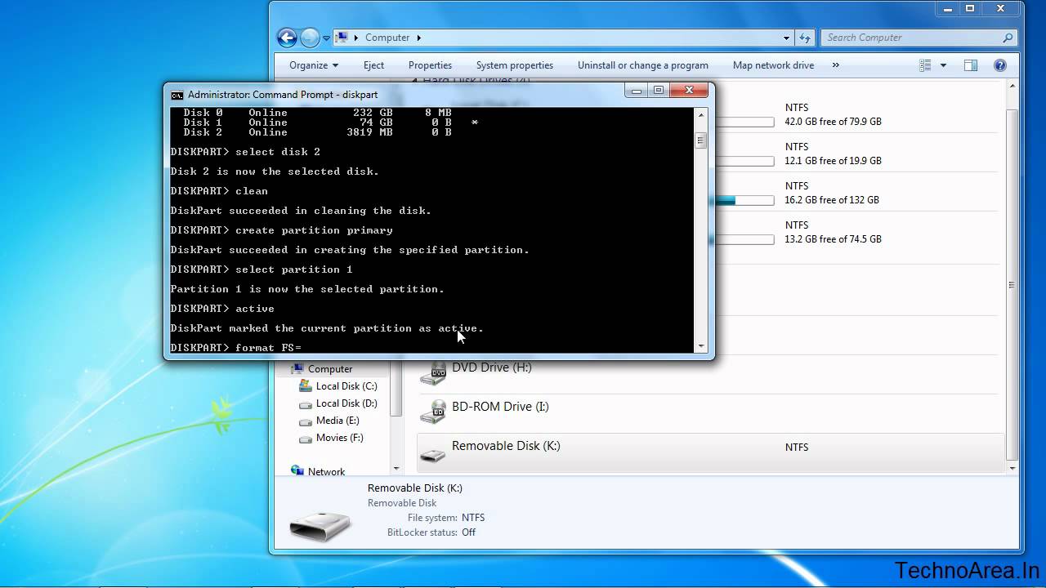1046x588 pixels.
Task: Click the Command Prompt scrollbar thumb
Action: click(x=700, y=141)
